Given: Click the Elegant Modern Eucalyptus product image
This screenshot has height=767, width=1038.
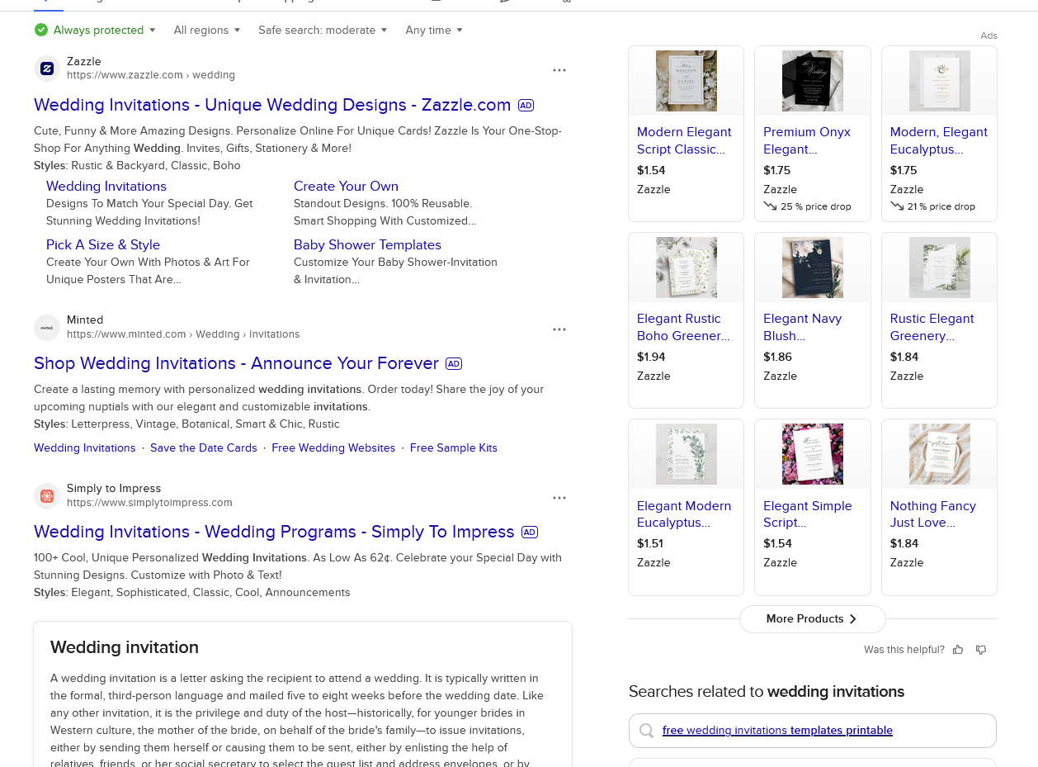Looking at the screenshot, I should pyautogui.click(x=686, y=454).
